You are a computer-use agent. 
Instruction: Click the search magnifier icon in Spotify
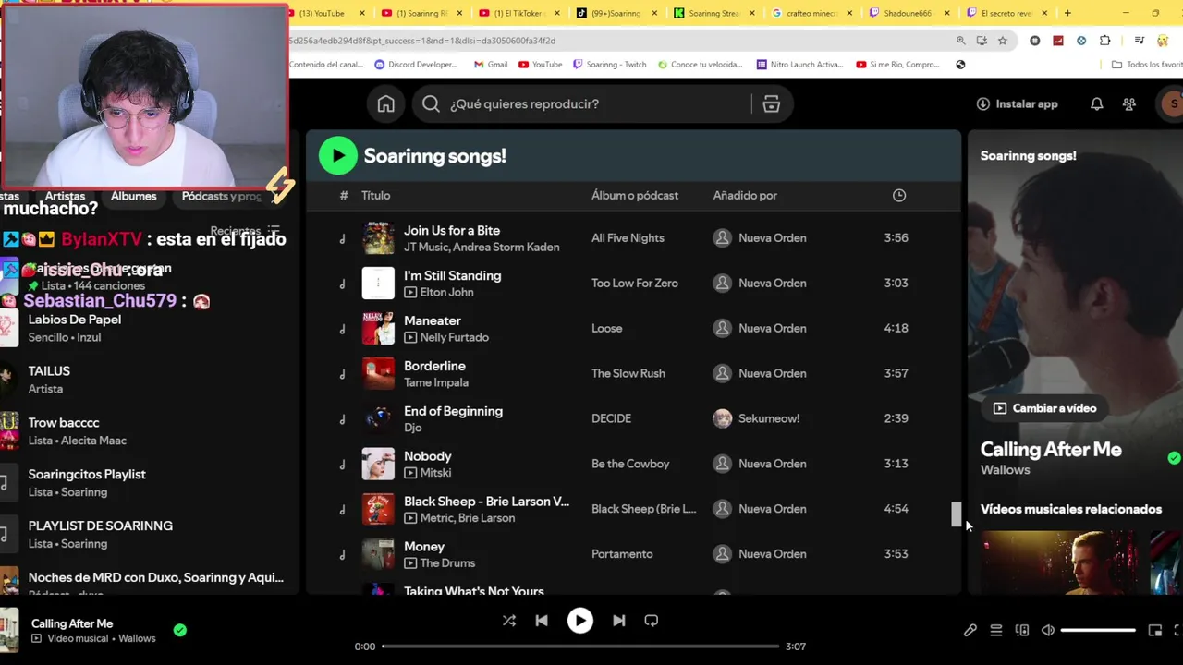click(431, 104)
